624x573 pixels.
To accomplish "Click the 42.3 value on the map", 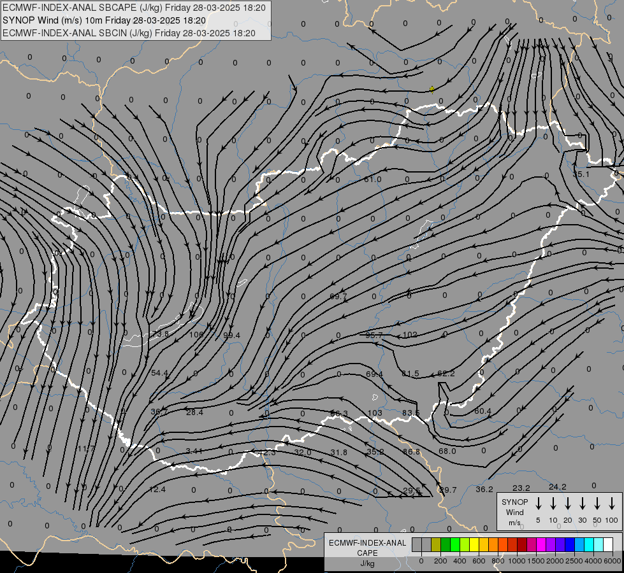I will (x=266, y=453).
